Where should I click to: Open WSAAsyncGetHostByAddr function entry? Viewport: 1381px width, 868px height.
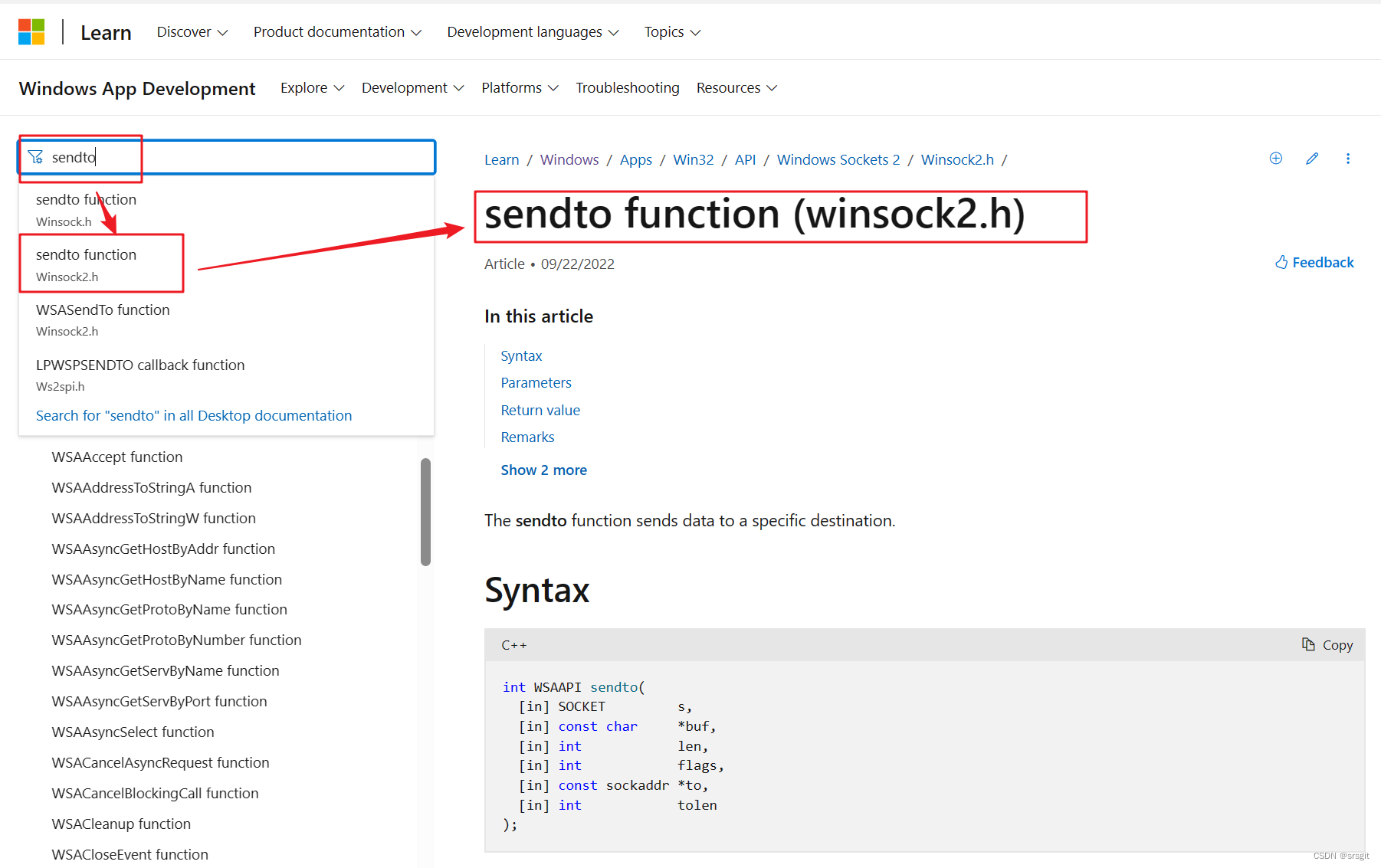pos(163,549)
